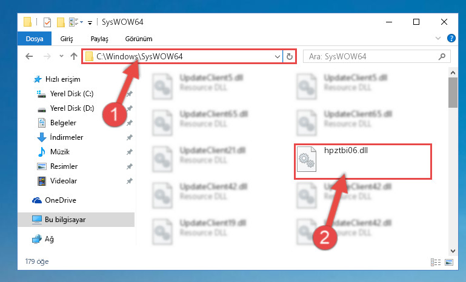Image resolution: width=466 pixels, height=282 pixels.
Task: Customize the Quick Access Toolbar dropdown
Action: point(90,22)
